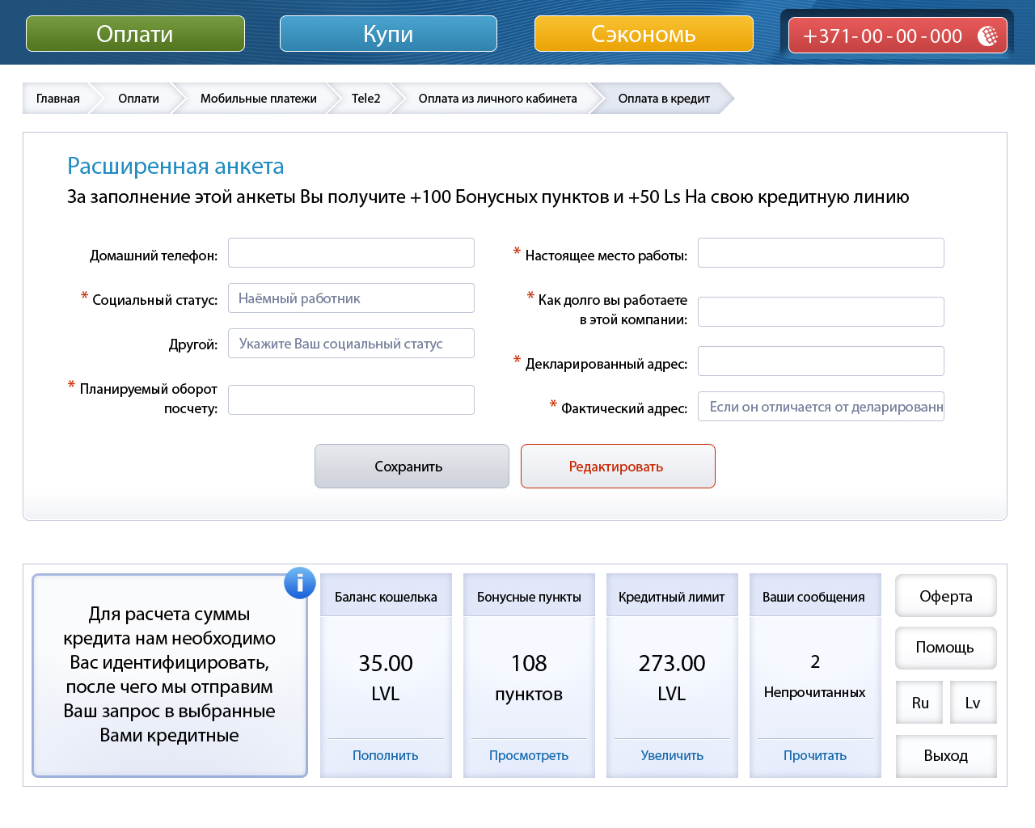
Task: Open the orange Сэкономь section
Action: tap(644, 34)
